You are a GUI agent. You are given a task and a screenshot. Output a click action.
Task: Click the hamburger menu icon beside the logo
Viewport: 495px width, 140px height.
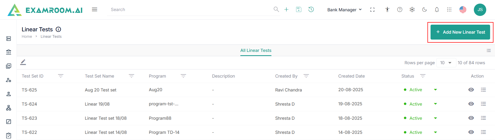pos(95,10)
